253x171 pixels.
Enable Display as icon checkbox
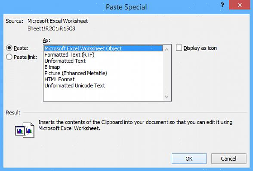179,48
